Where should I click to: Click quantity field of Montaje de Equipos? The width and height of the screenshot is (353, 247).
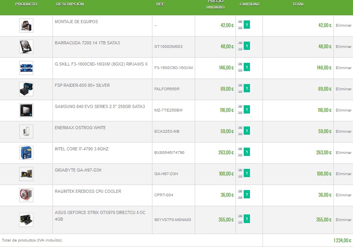point(247,25)
